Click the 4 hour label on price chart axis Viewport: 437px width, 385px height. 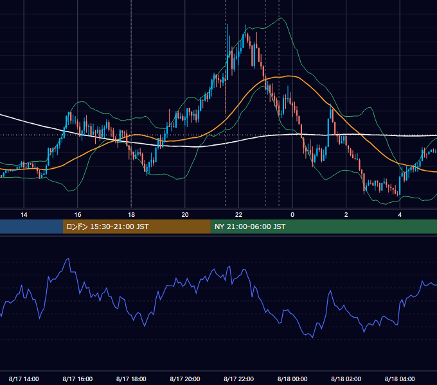pos(400,215)
